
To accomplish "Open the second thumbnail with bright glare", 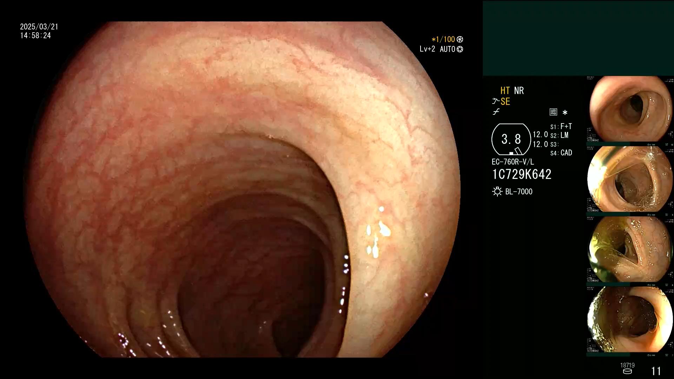I will click(630, 179).
